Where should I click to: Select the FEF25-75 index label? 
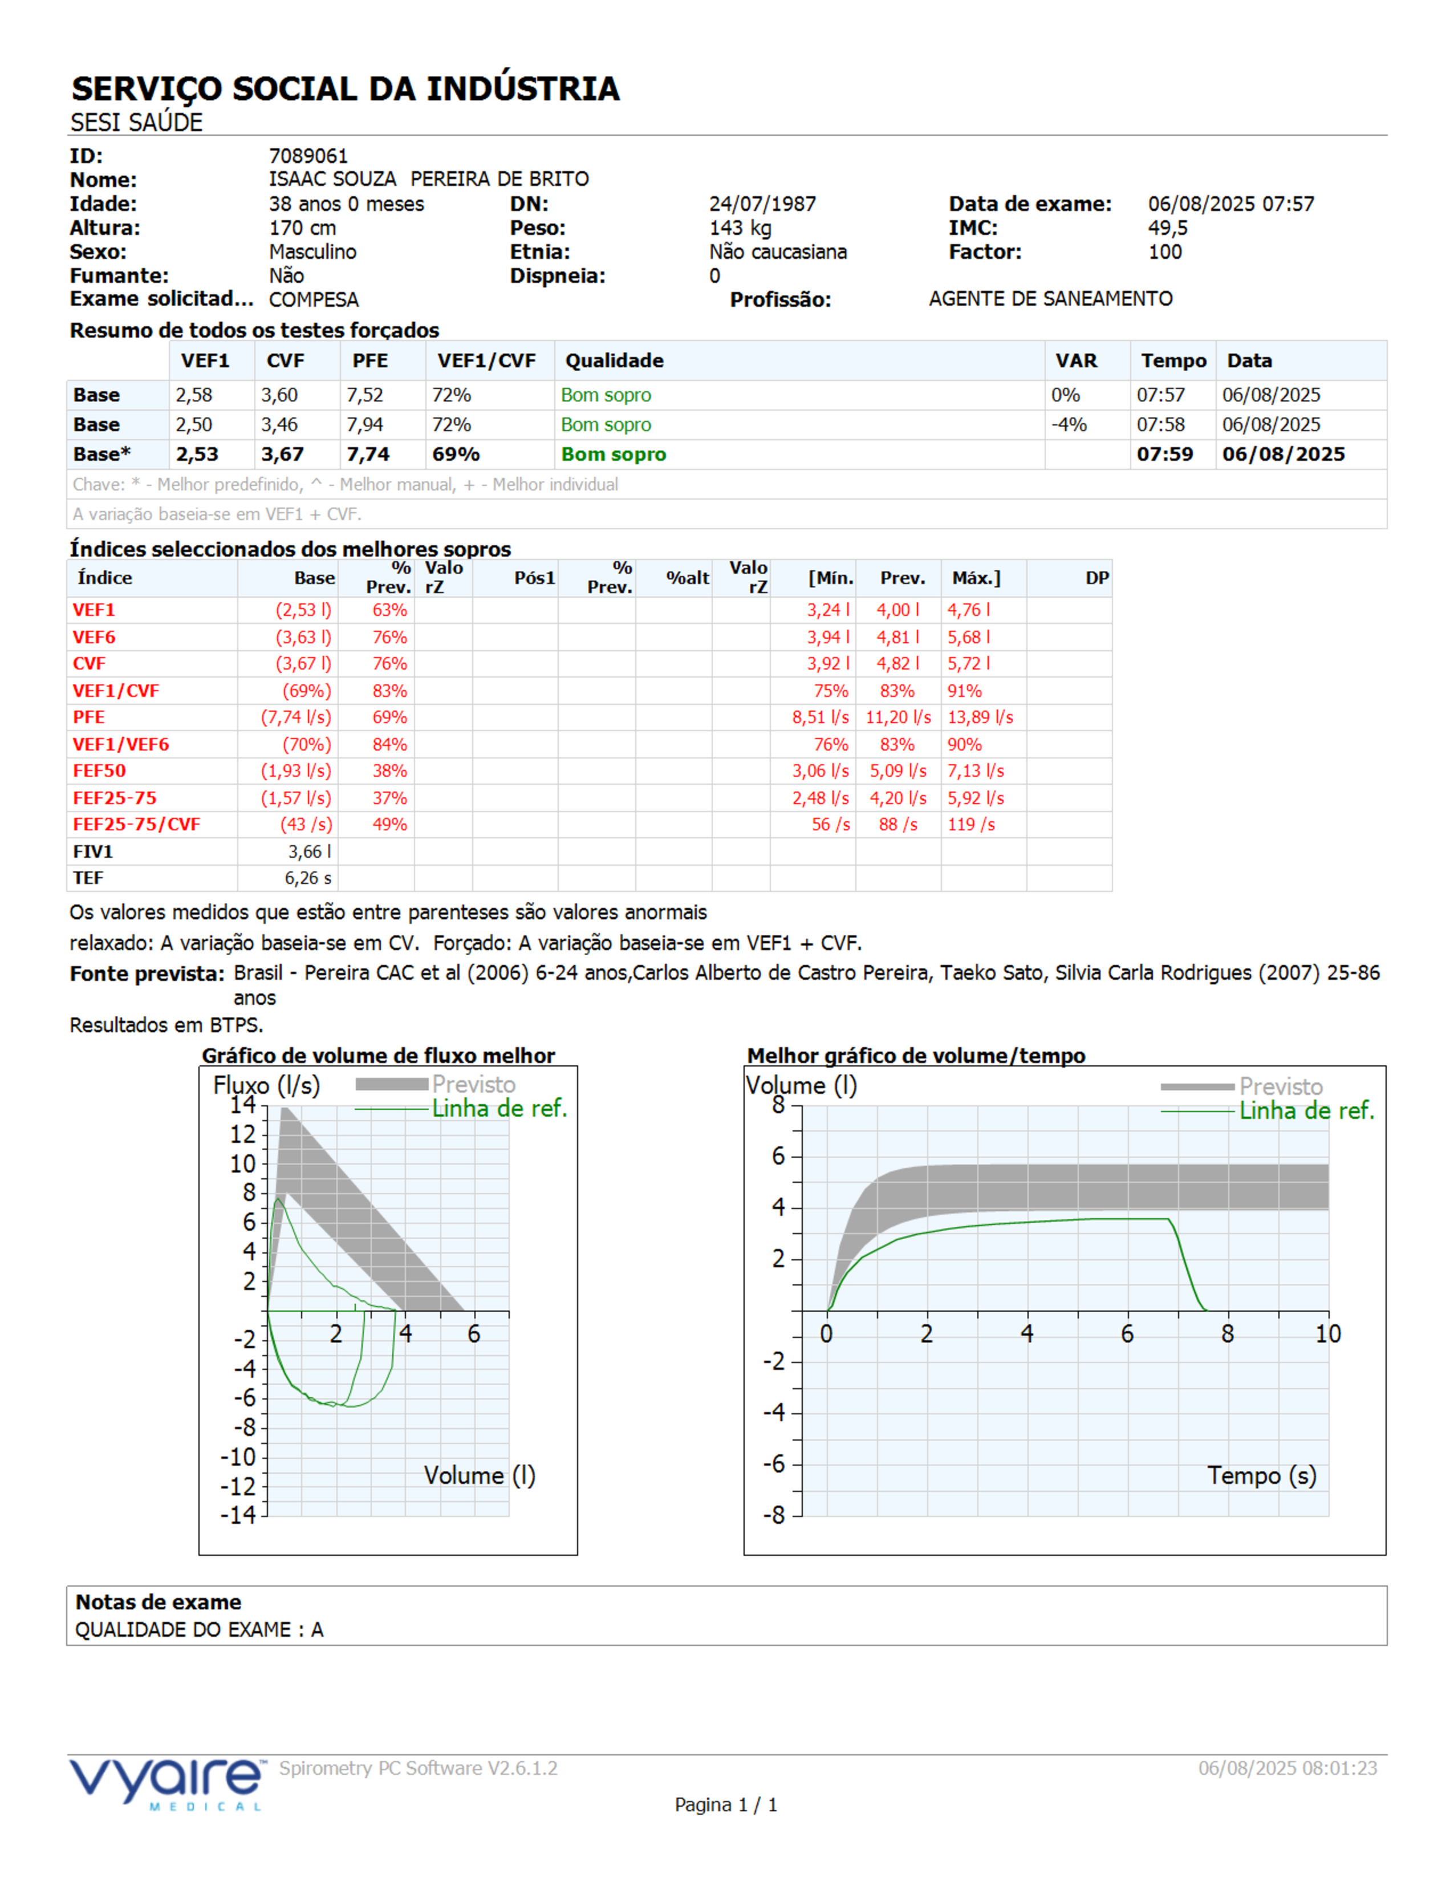(x=115, y=799)
